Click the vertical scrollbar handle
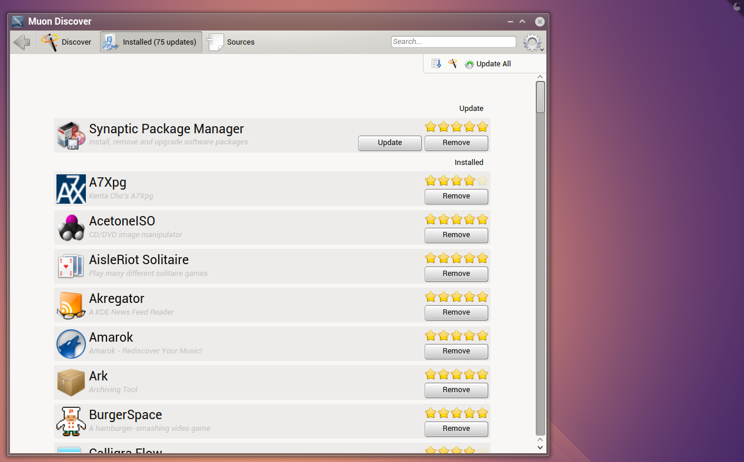 [541, 97]
